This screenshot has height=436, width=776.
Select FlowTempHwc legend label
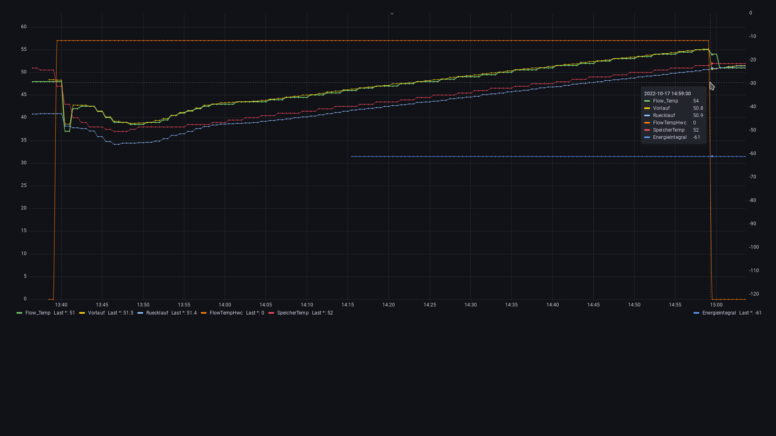pyautogui.click(x=226, y=313)
